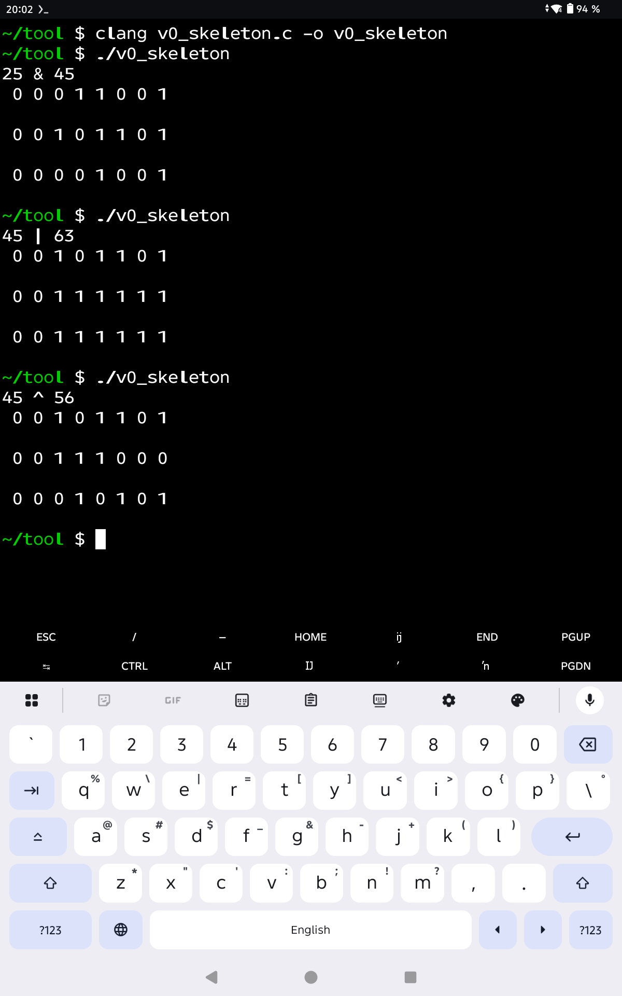This screenshot has width=622, height=996.
Task: Tap the CTRL modifier key
Action: (x=134, y=666)
